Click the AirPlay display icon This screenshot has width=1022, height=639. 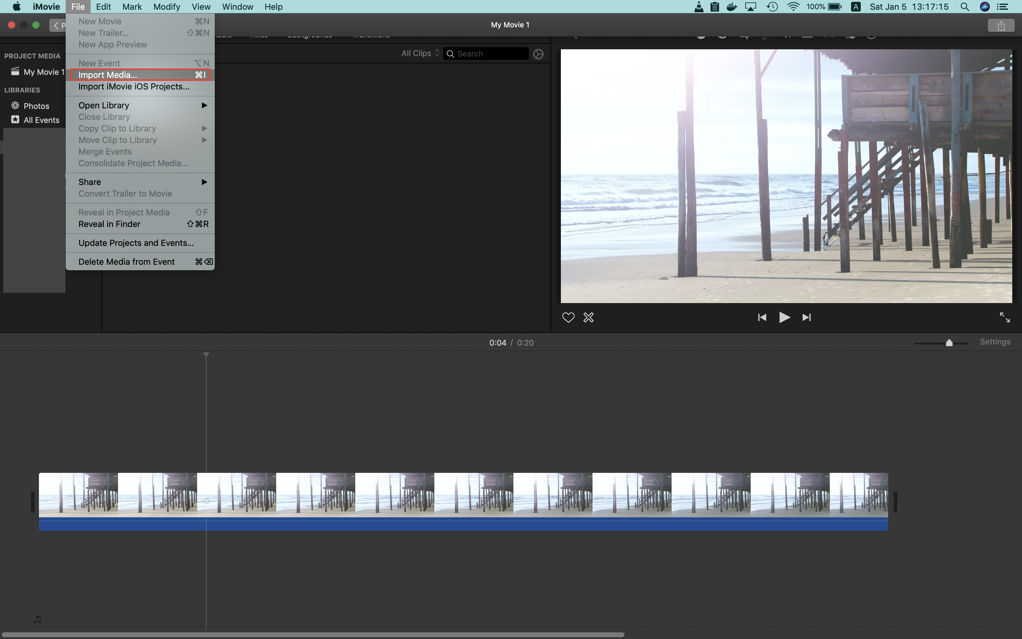751,7
